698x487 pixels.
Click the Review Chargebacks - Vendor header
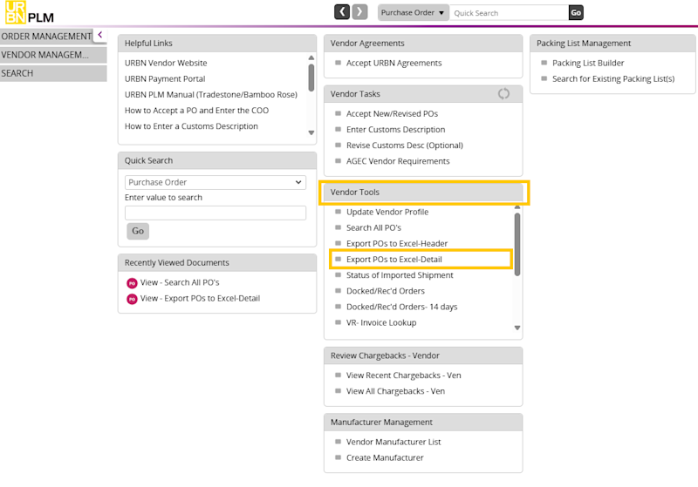(x=423, y=355)
